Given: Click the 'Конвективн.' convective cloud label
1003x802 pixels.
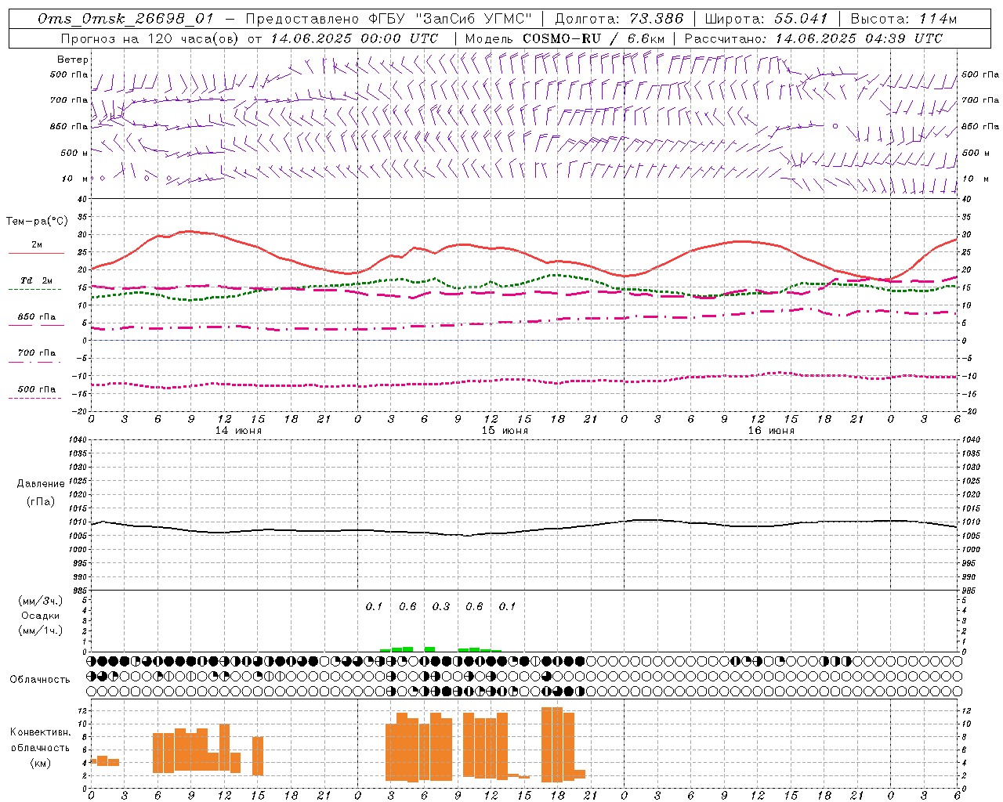Looking at the screenshot, I should (40, 732).
